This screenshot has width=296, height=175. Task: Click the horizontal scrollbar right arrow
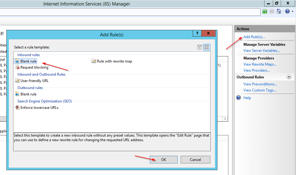click(x=225, y=119)
